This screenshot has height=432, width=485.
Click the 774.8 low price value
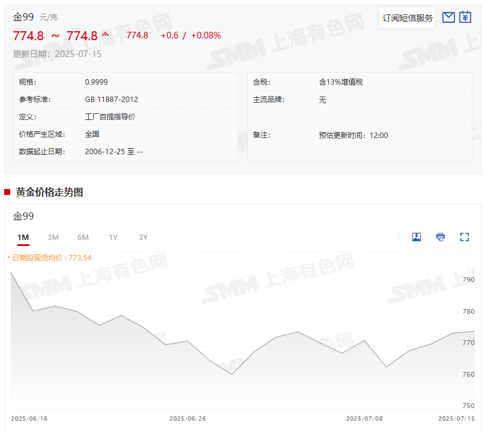point(28,36)
